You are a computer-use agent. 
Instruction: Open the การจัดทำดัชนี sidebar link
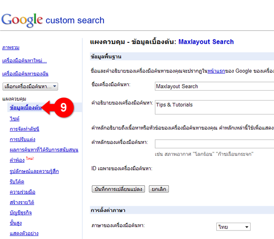click(24, 129)
